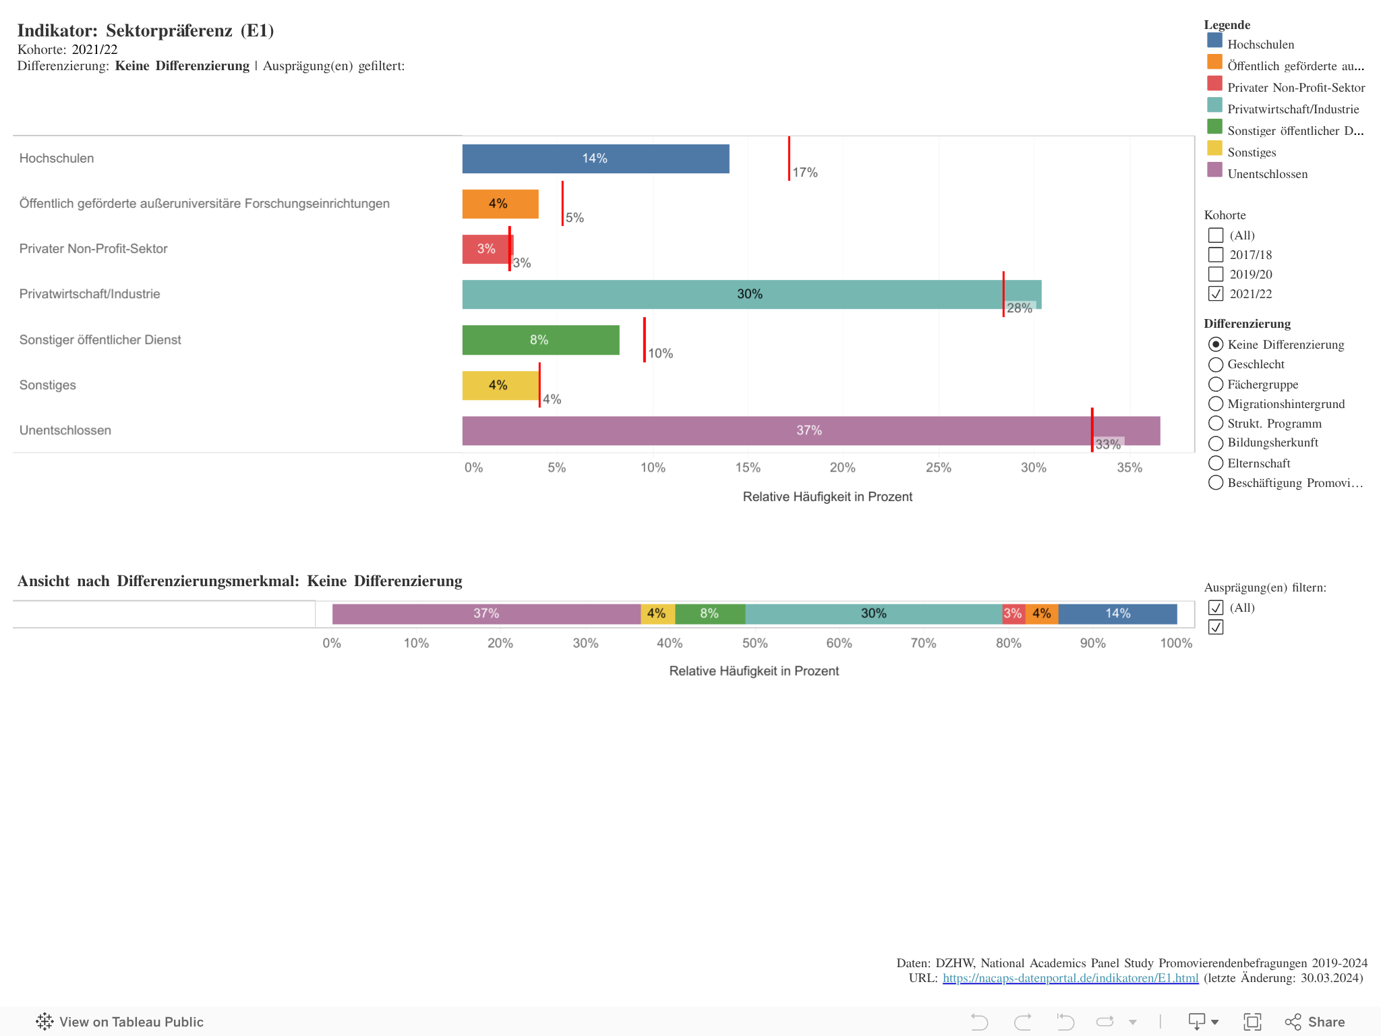
Task: Click the Redo arrow icon
Action: pos(1022,1022)
